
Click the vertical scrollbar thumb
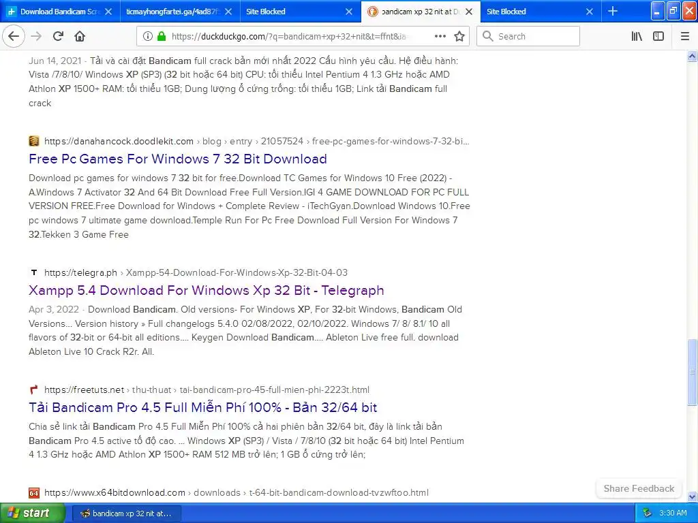coord(692,373)
